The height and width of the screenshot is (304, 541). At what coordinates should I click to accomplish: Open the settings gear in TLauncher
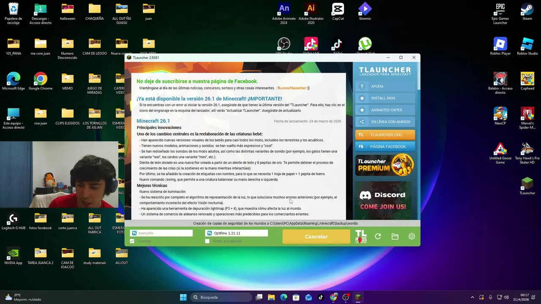412,236
